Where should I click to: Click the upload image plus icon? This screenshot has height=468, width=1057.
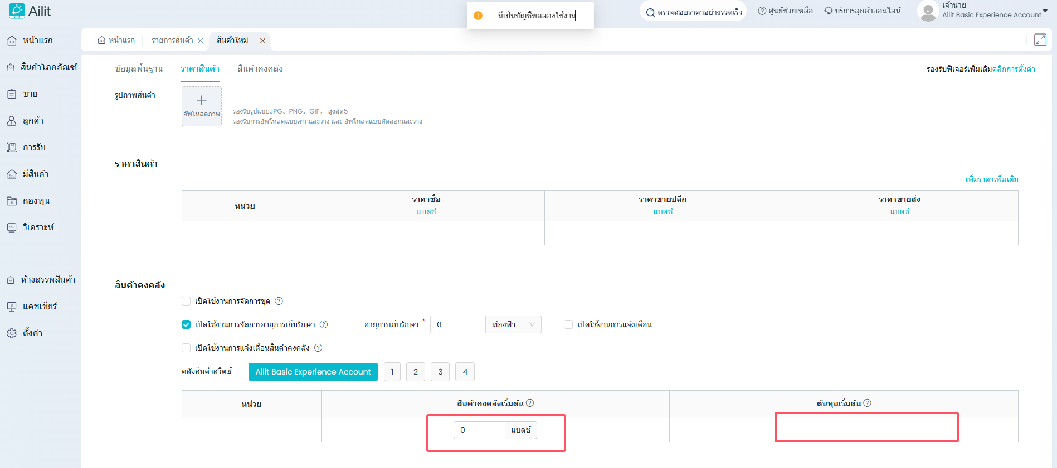202,101
